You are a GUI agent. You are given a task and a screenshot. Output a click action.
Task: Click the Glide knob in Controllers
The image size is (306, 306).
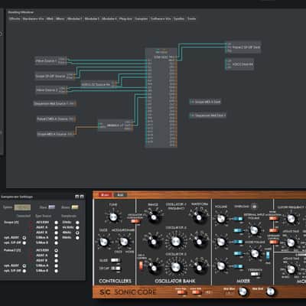[x=103, y=242]
